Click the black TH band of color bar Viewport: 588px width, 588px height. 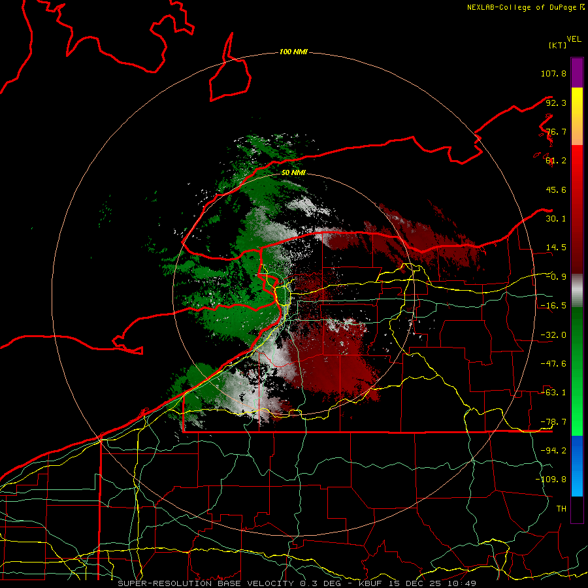(577, 510)
